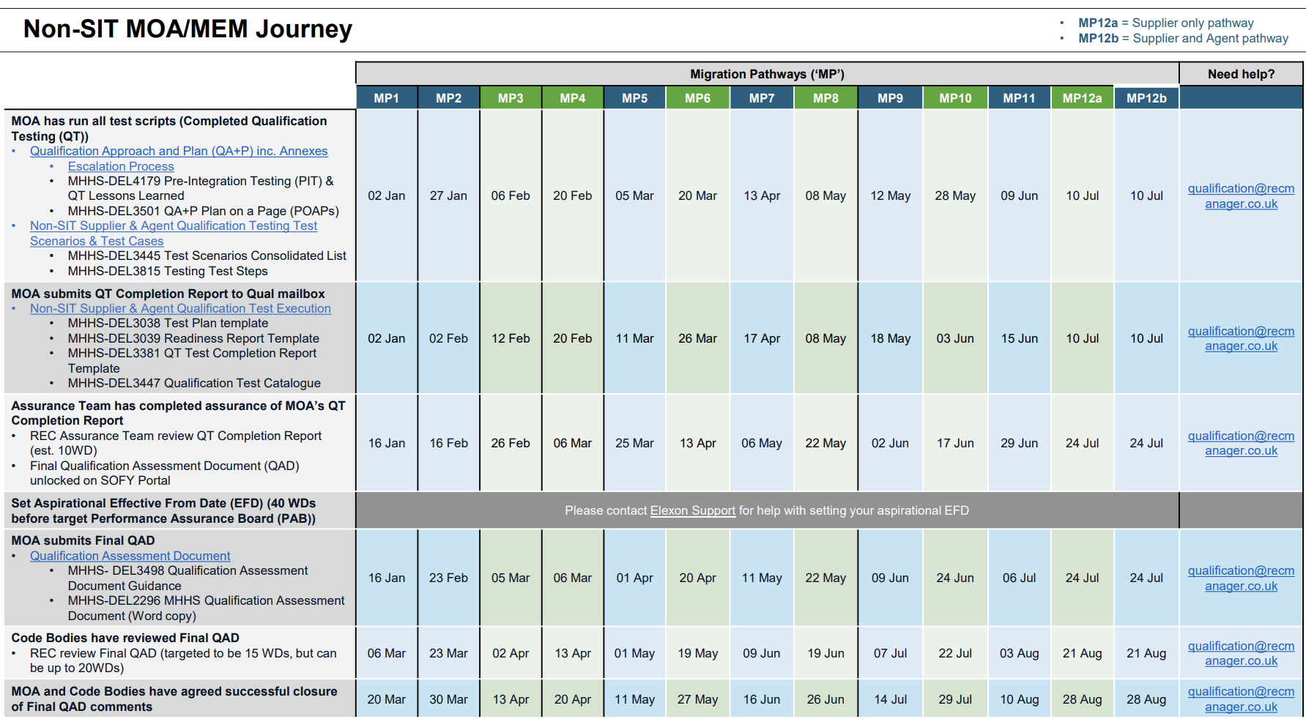Select the MP1 column header
1306x719 pixels.
tap(387, 97)
